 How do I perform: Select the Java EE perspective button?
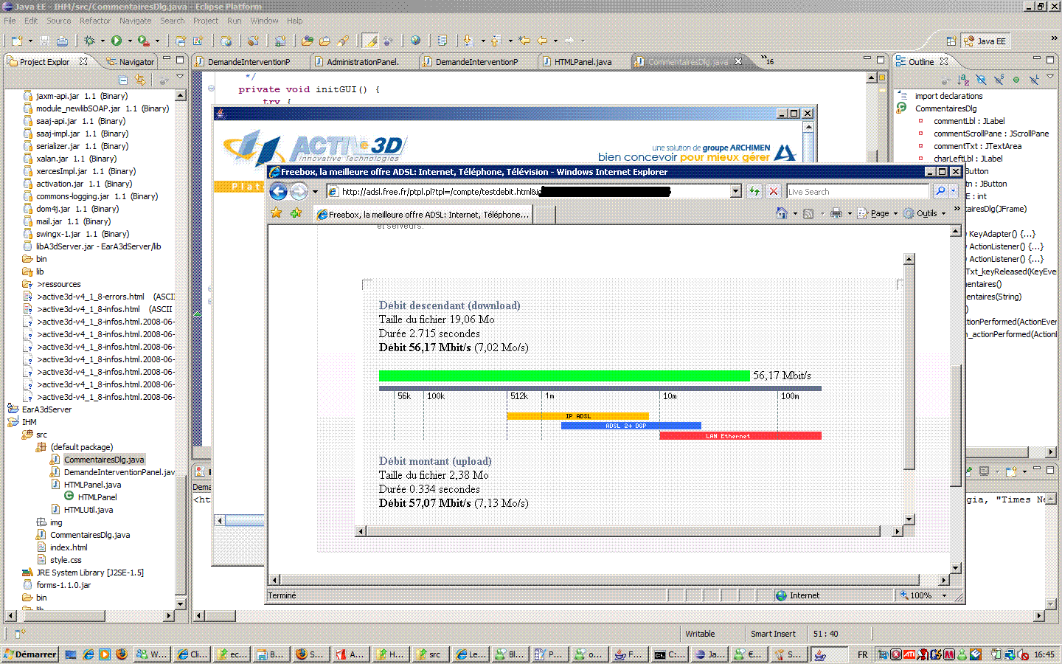click(x=985, y=41)
